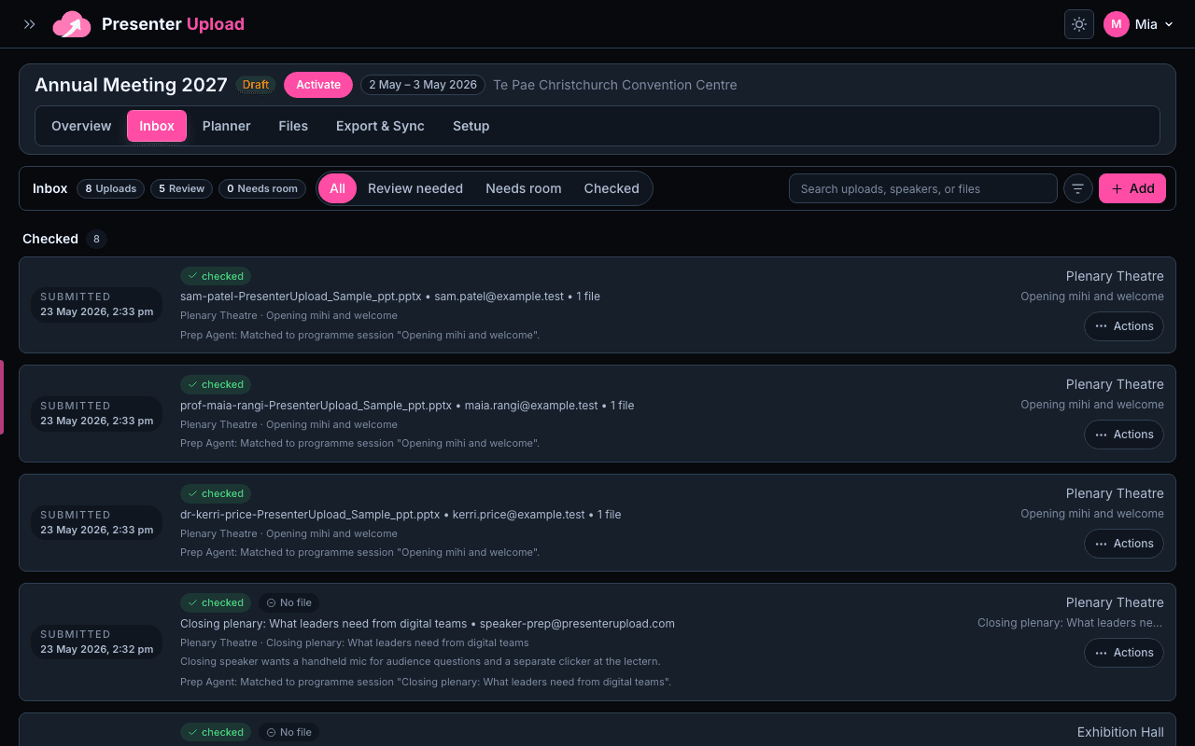
Task: Click the search uploads input field
Action: tap(923, 188)
